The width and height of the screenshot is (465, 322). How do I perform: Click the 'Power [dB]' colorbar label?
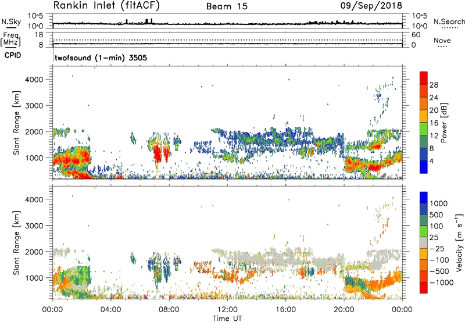click(x=443, y=123)
